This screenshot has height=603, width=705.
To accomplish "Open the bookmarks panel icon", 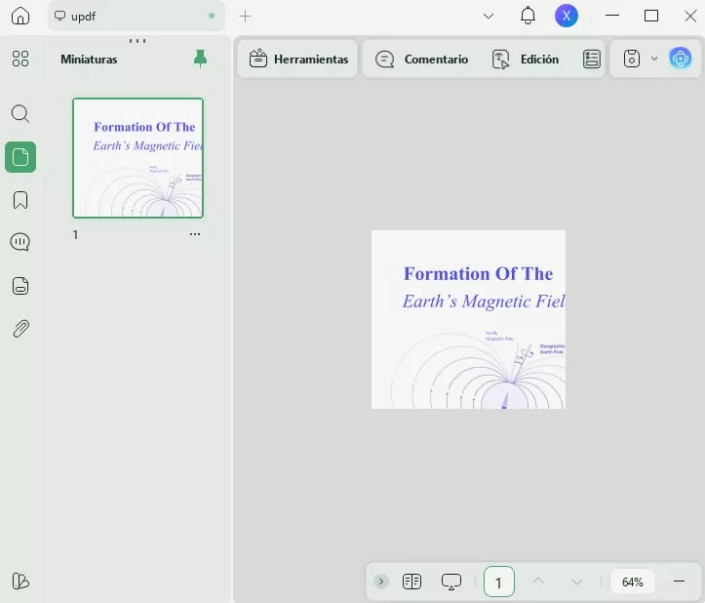I will pyautogui.click(x=20, y=200).
